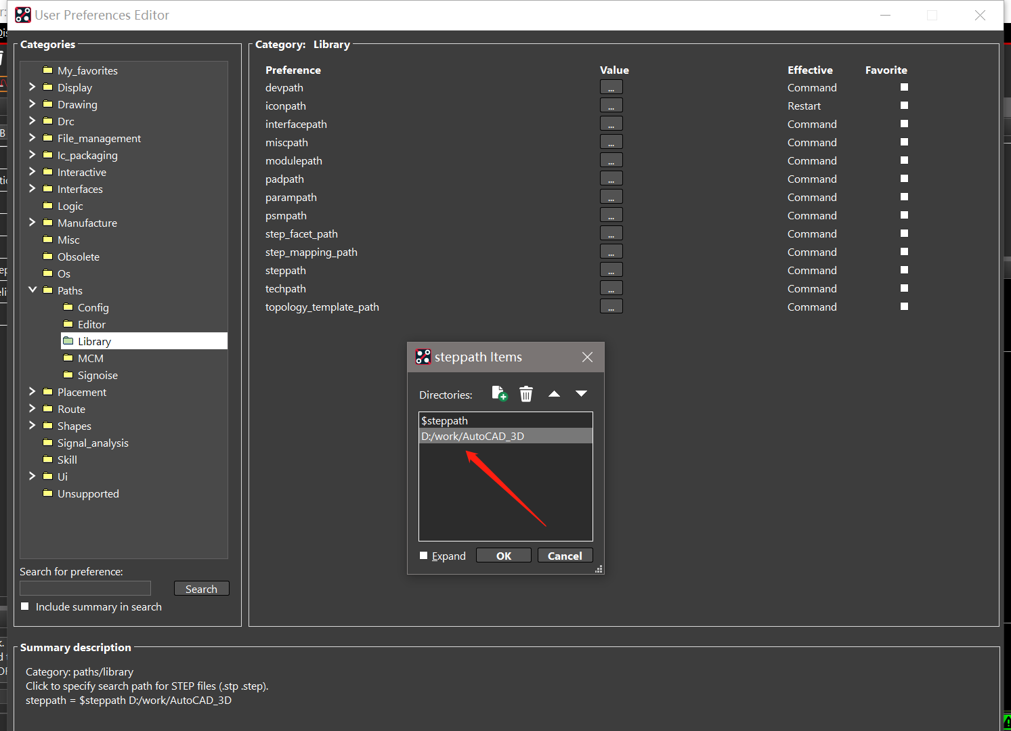Select the Library tree item
Image resolution: width=1011 pixels, height=731 pixels.
point(144,341)
